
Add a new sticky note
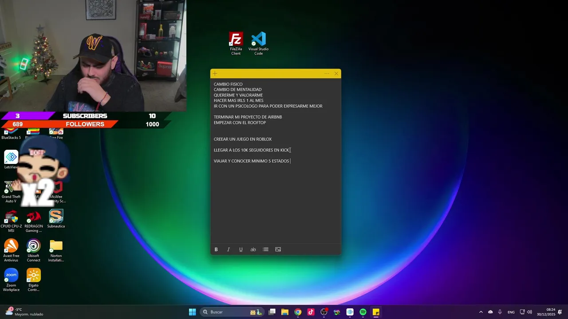point(215,74)
